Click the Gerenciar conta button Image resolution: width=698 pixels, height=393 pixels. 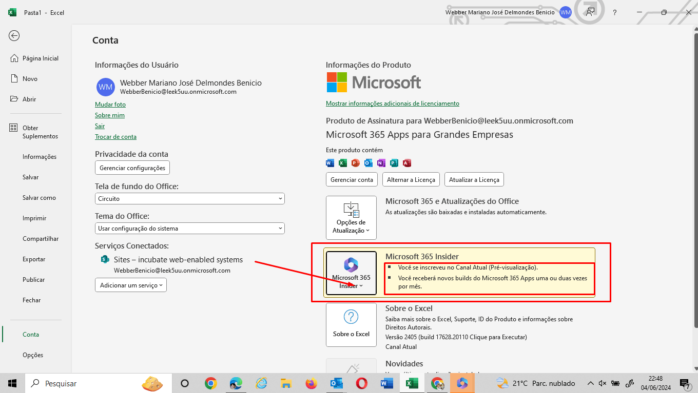(352, 180)
